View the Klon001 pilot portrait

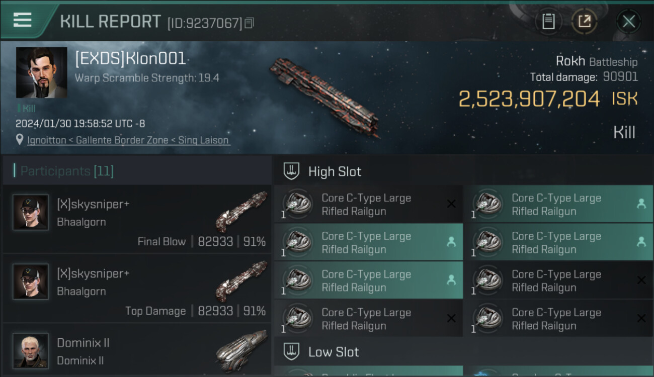click(41, 72)
